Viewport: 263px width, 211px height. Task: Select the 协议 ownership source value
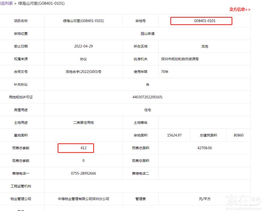[x=83, y=59]
